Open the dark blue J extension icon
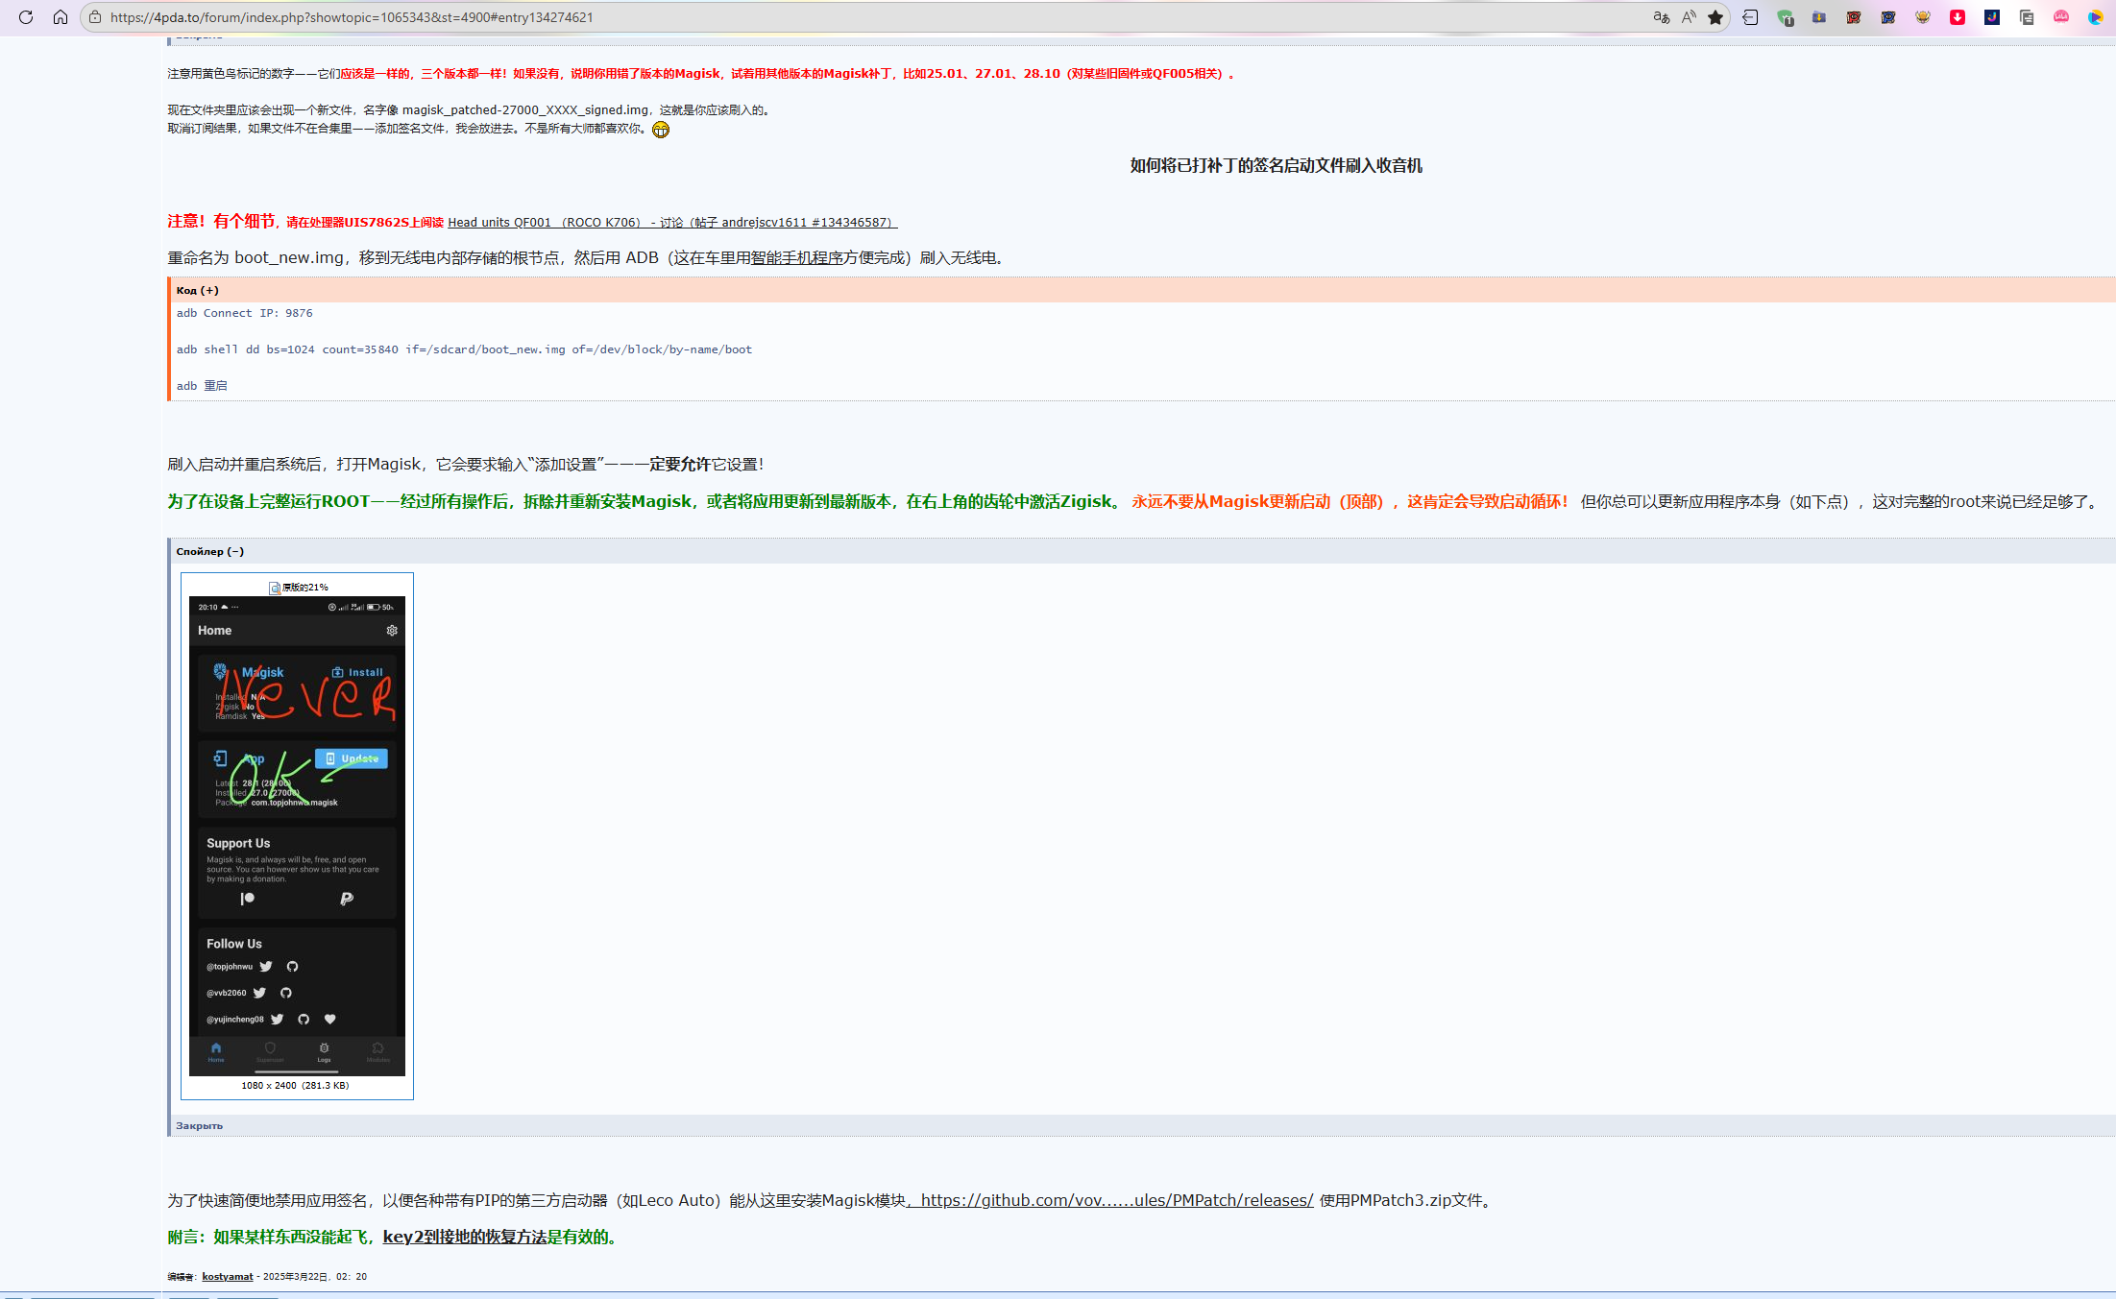Screen dimensions: 2116x1299 click(1992, 17)
